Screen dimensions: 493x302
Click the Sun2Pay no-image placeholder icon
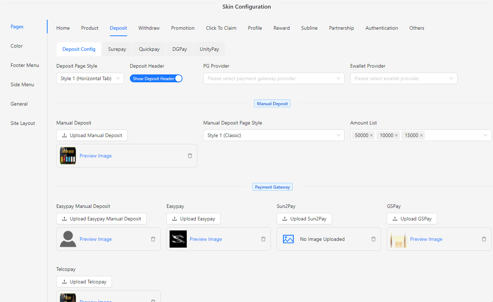click(x=288, y=239)
